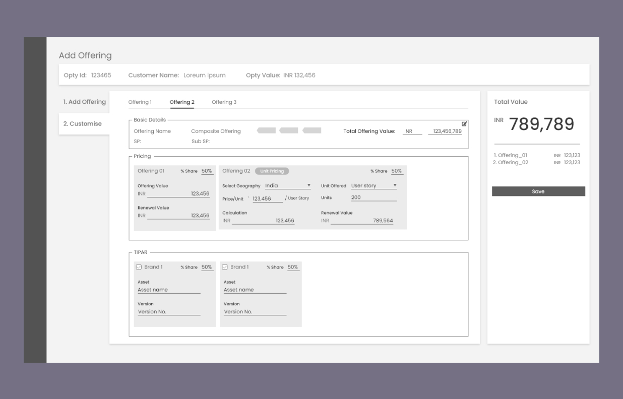Image resolution: width=623 pixels, height=399 pixels.
Task: Open the Select Geography dropdown showing India
Action: point(288,186)
